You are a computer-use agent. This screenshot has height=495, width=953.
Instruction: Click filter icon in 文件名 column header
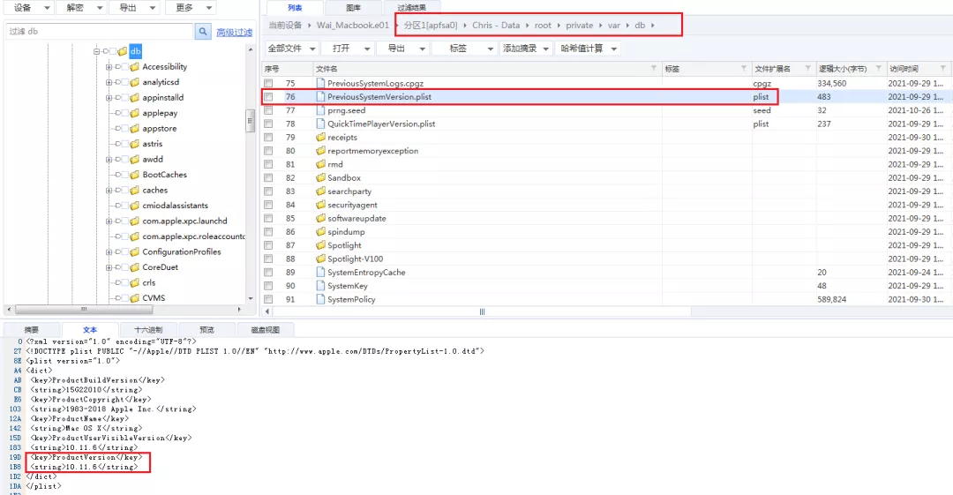(654, 68)
